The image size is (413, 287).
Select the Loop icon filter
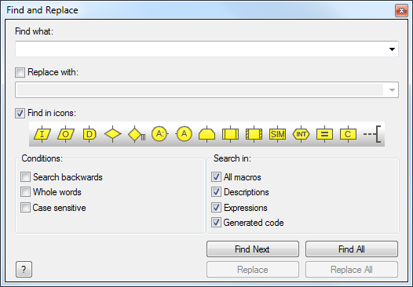click(206, 134)
